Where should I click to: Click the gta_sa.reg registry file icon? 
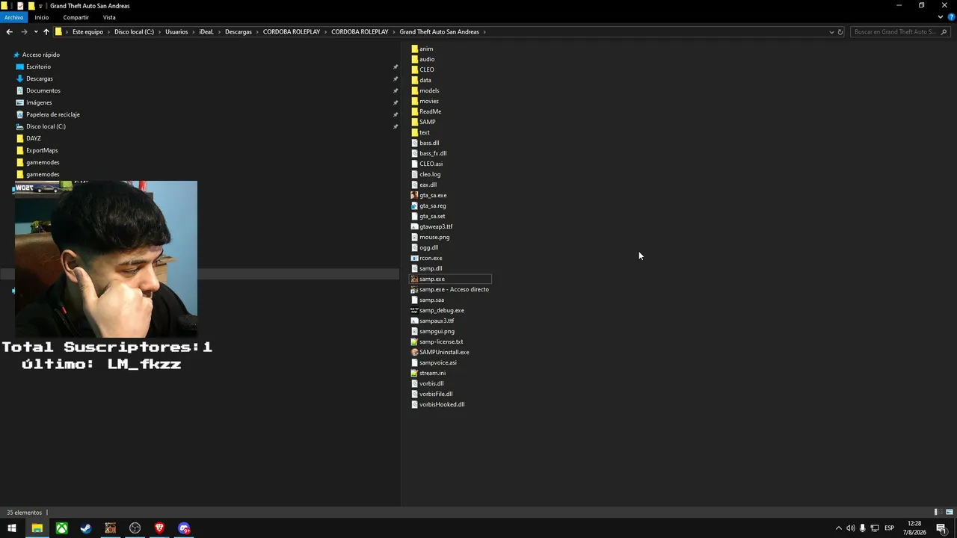(414, 205)
